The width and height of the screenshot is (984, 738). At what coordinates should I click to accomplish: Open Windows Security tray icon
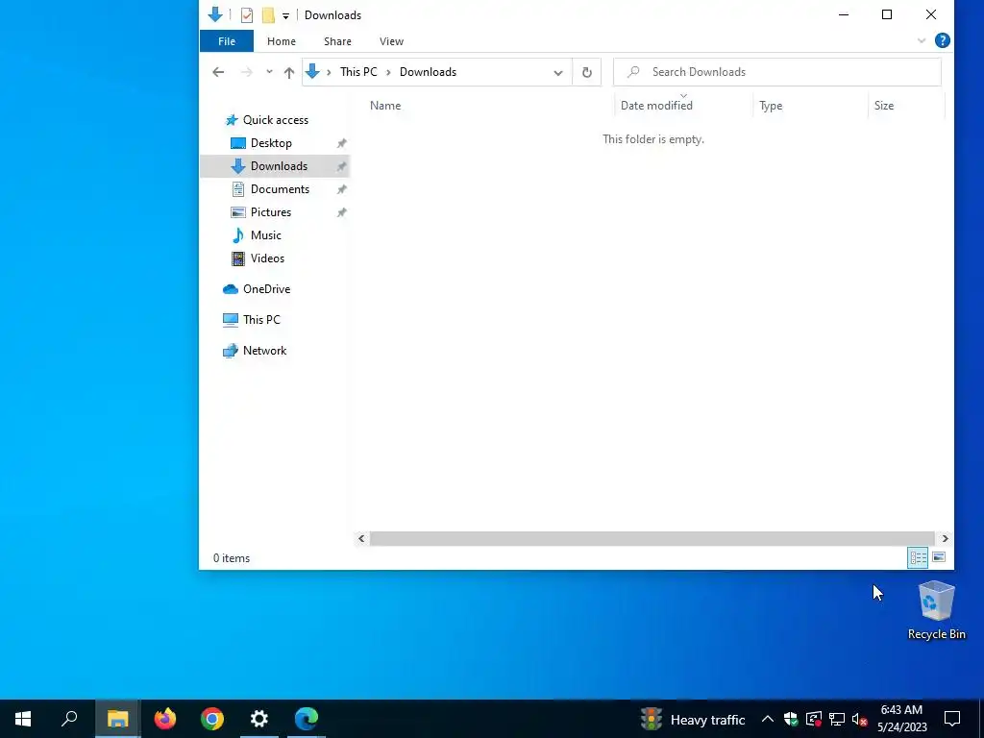791,719
